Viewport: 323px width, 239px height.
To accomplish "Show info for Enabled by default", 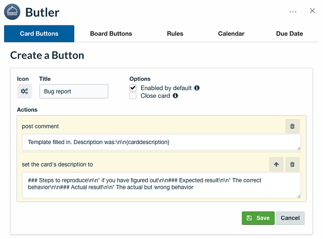I will pos(197,88).
